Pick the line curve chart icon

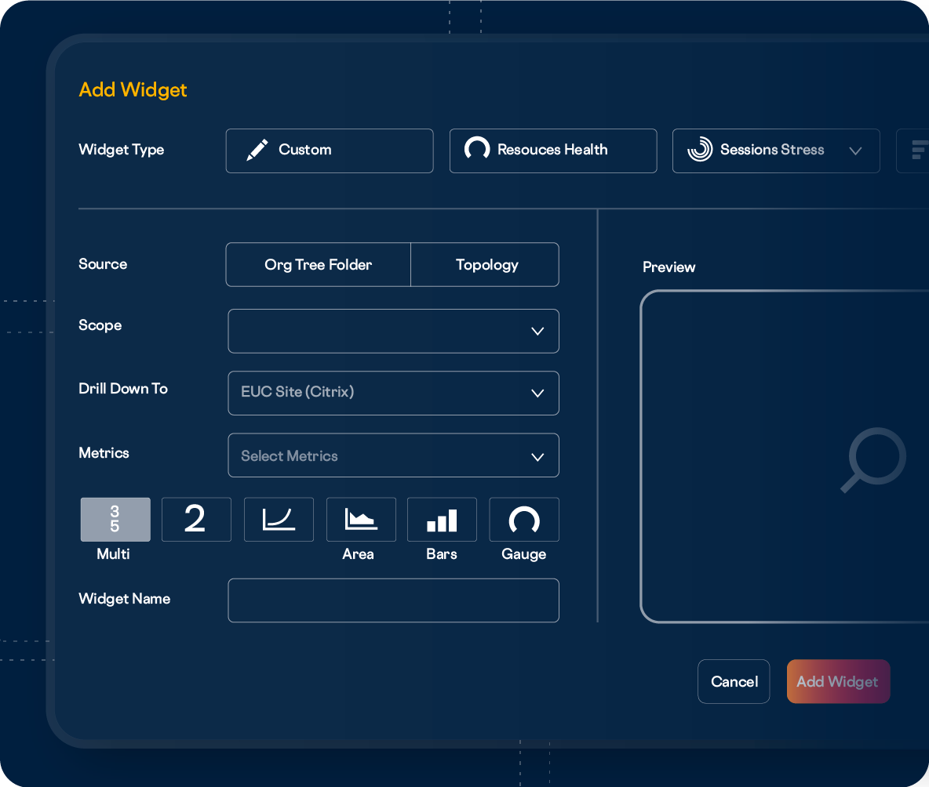(279, 520)
